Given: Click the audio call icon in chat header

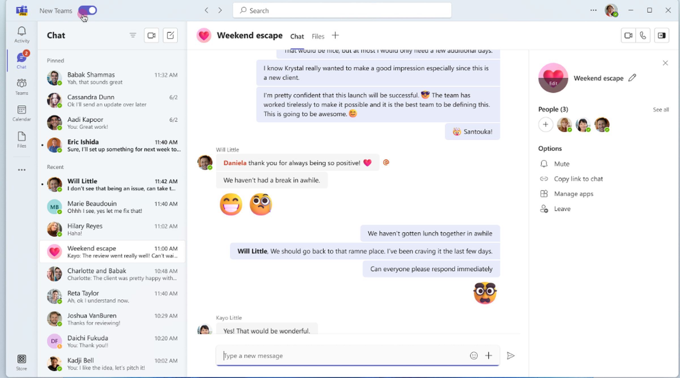Looking at the screenshot, I should [642, 35].
